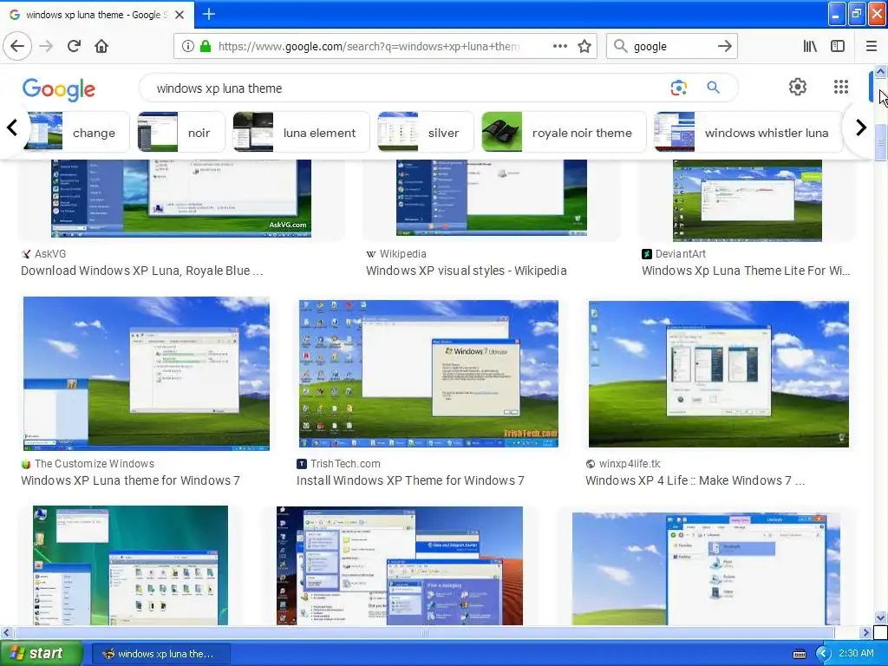888x666 pixels.
Task: Click the 'winxp4life.tk' source label
Action: (630, 463)
